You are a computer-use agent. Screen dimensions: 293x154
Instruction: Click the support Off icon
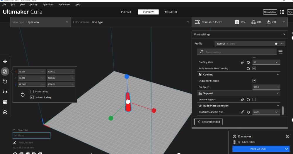coord(253,22)
